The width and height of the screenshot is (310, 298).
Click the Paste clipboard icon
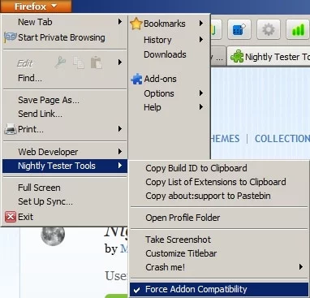coord(97,63)
